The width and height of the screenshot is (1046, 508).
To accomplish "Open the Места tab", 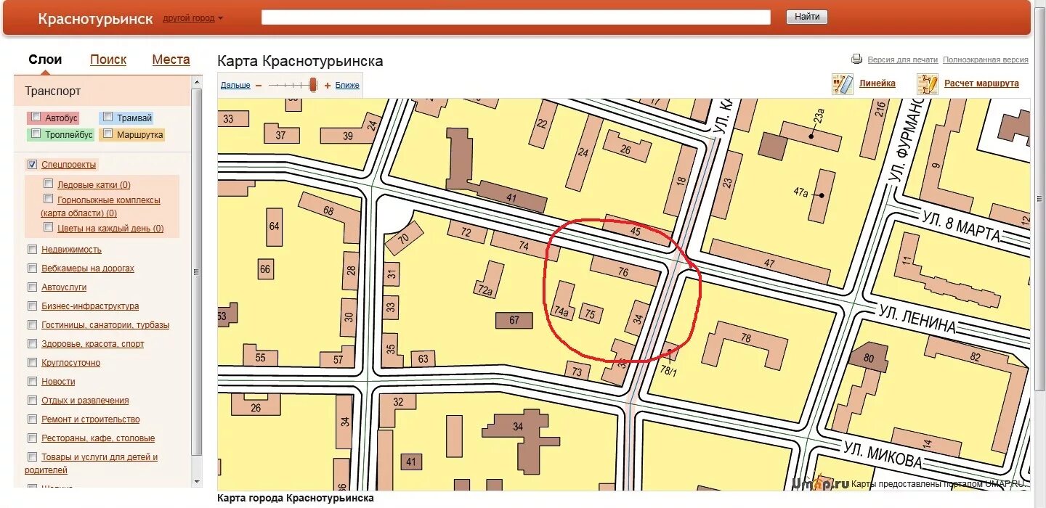I will (170, 60).
